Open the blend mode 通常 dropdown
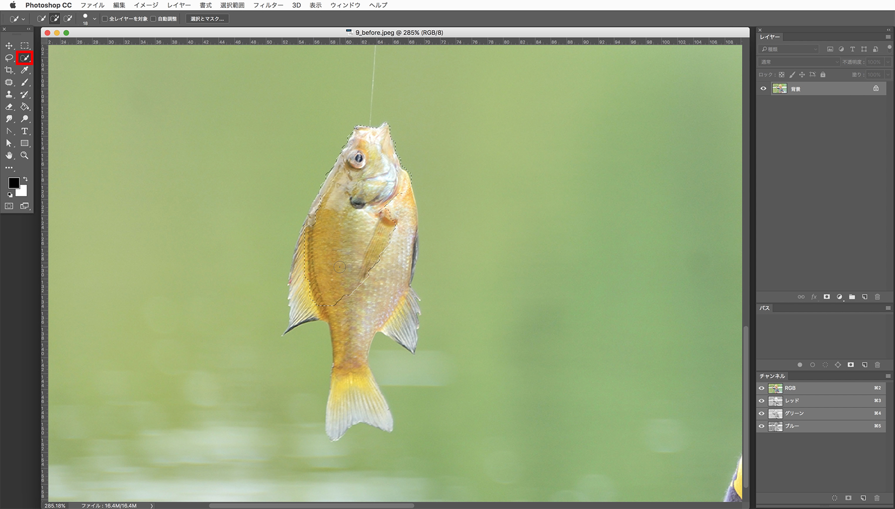This screenshot has height=509, width=895. click(x=800, y=62)
